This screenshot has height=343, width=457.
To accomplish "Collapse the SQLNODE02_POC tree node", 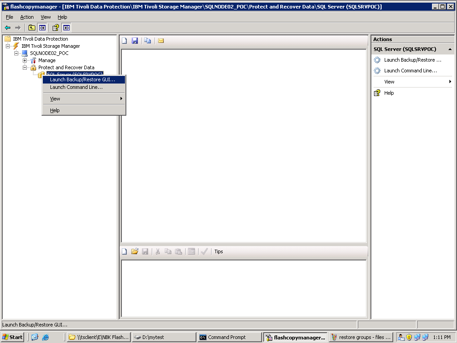I will click(x=17, y=53).
